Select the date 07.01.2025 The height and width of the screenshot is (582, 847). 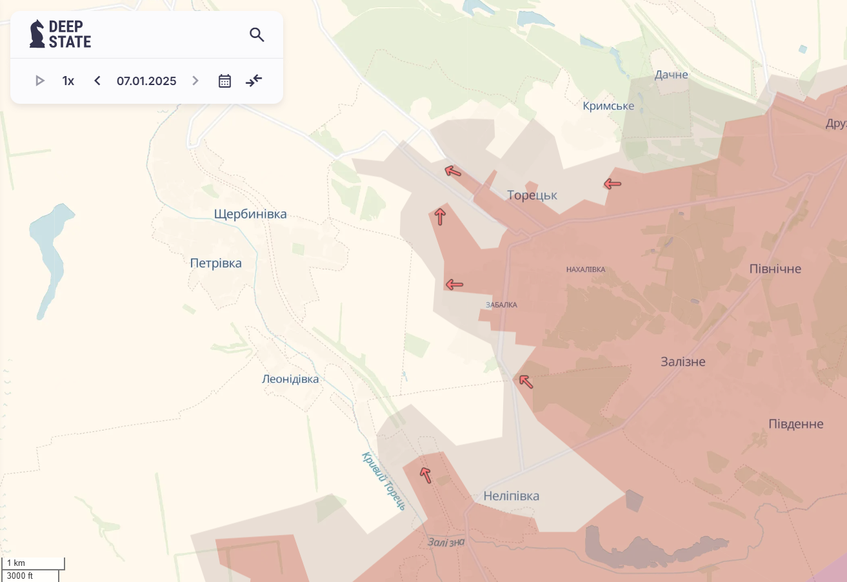tap(146, 81)
